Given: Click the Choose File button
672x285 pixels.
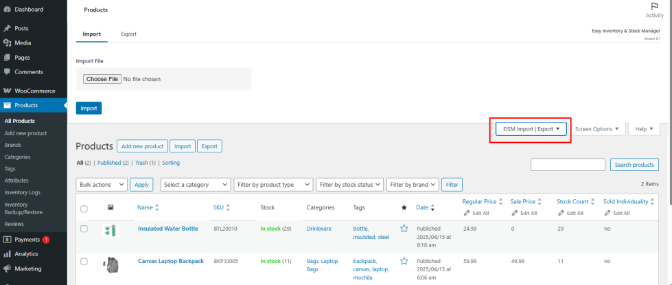Looking at the screenshot, I should pos(102,79).
